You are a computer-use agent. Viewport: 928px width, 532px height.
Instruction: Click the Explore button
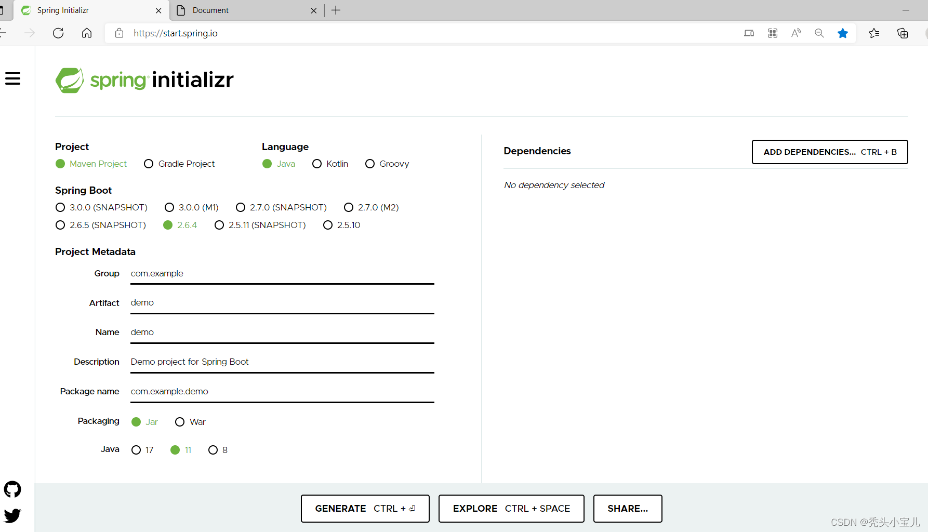(x=511, y=509)
